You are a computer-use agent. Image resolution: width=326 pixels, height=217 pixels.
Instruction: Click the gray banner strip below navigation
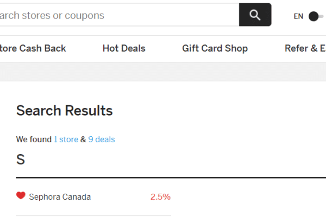pyautogui.click(x=163, y=72)
